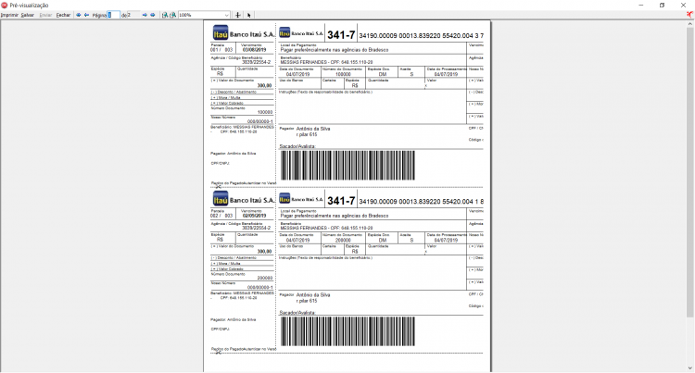
Task: Go to the first page
Action: 79,15
